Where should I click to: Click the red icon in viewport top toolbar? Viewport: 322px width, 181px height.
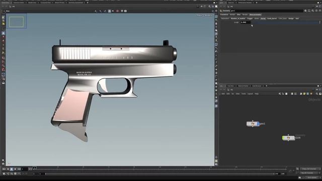(x=117, y=11)
